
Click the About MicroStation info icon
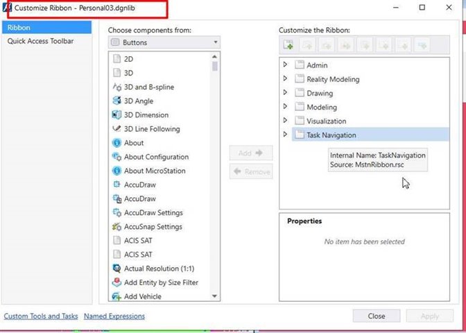click(x=116, y=171)
